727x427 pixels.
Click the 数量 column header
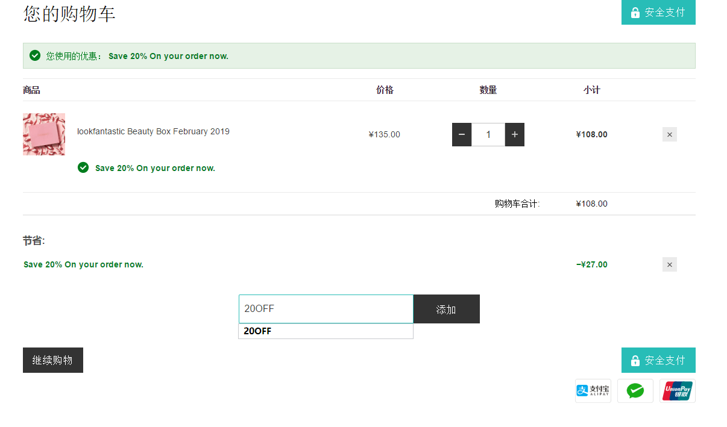488,90
